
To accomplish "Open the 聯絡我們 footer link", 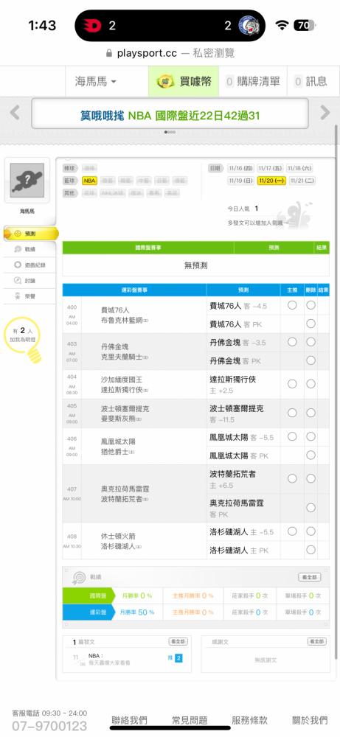I will click(x=129, y=721).
